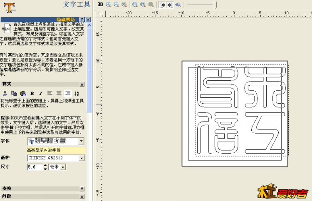Align text to the right
Screen dimensions: 312x201
click(68, 94)
